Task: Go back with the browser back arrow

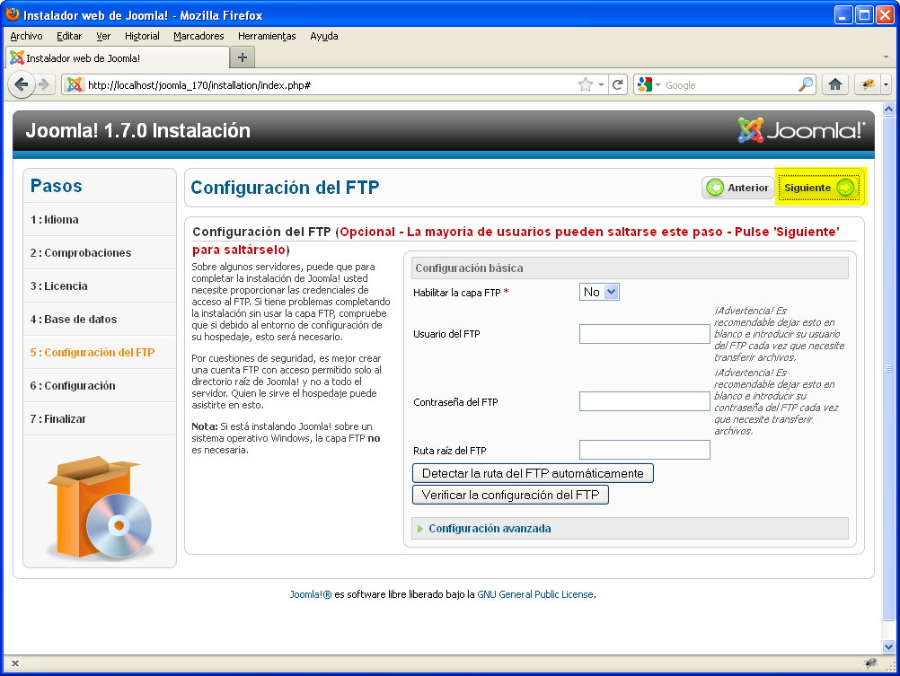Action: coord(22,85)
